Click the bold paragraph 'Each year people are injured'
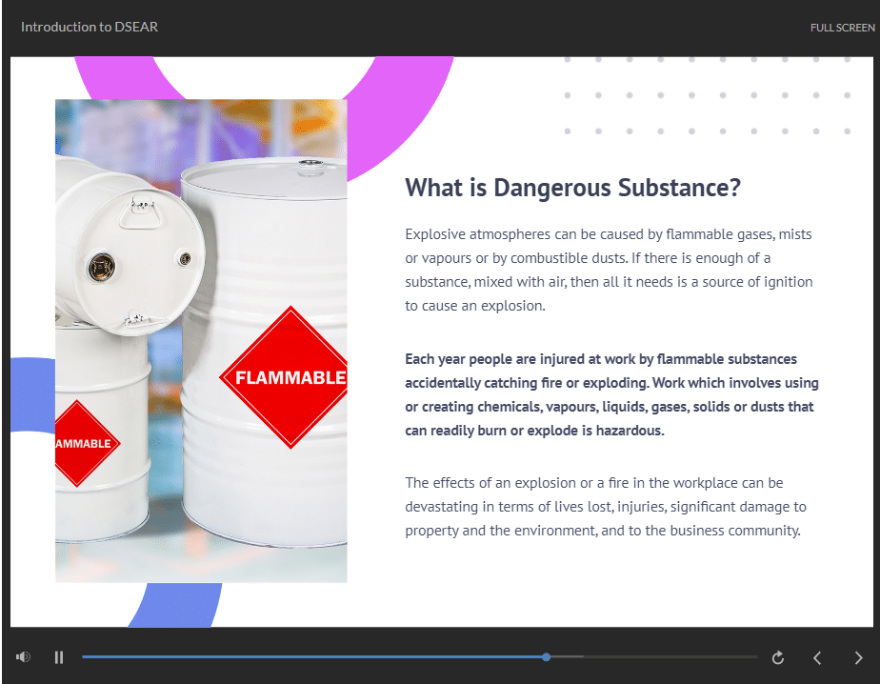This screenshot has width=880, height=684. tap(611, 394)
